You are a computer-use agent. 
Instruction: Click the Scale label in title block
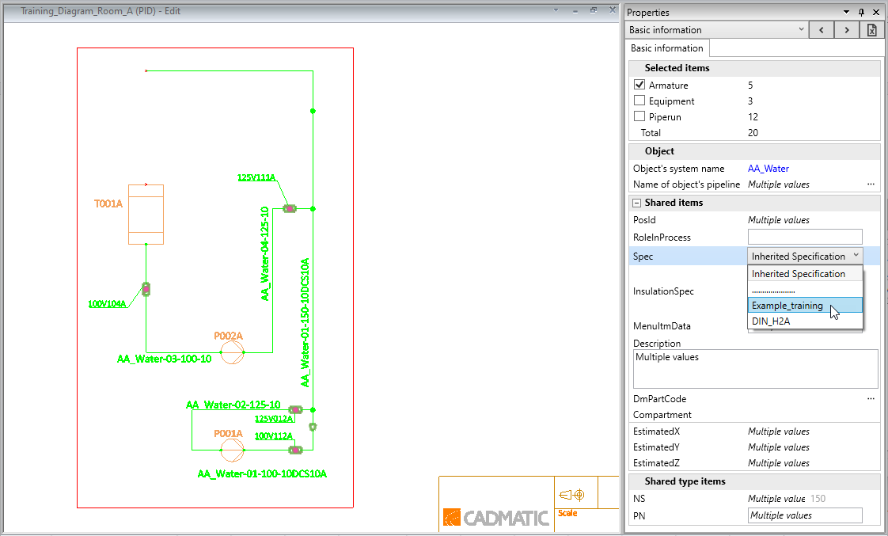pos(567,513)
